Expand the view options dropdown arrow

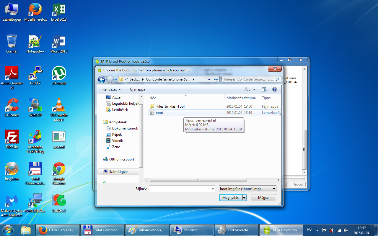click(254, 89)
